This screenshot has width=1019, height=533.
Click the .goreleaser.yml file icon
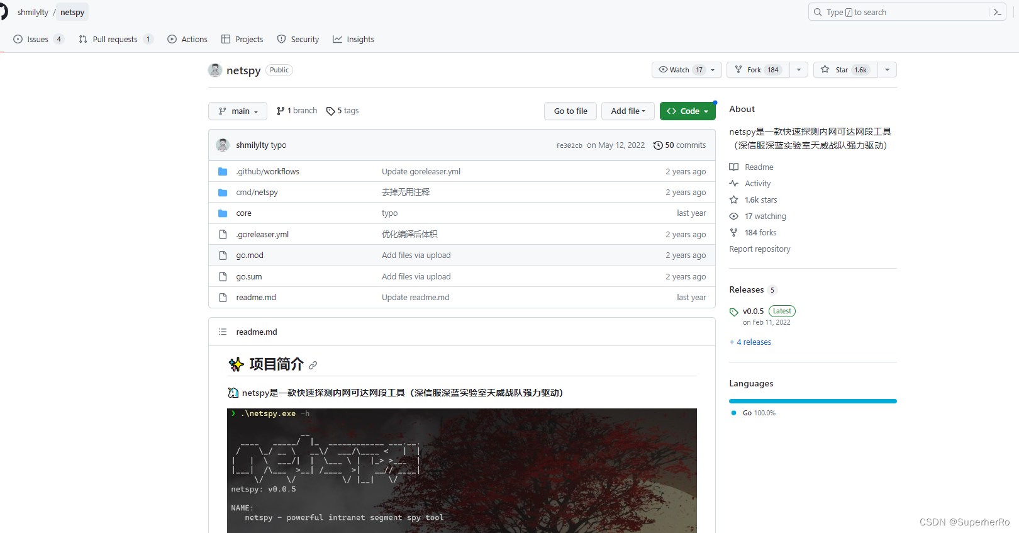(x=223, y=234)
